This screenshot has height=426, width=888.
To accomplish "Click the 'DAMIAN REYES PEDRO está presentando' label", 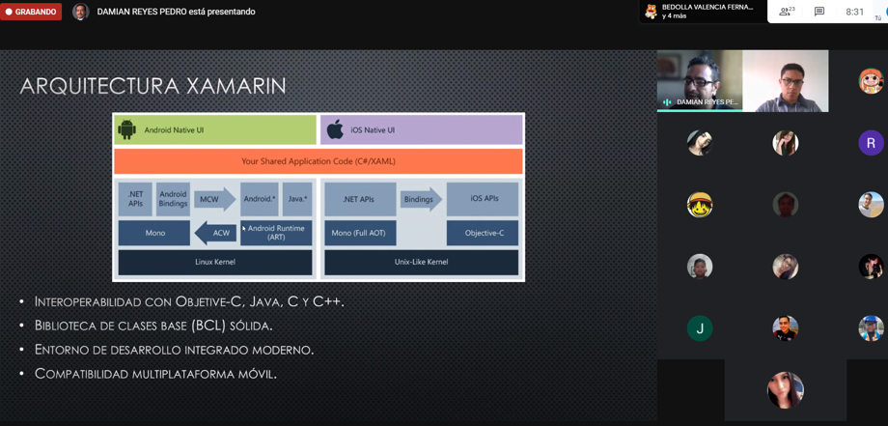I will click(x=176, y=12).
